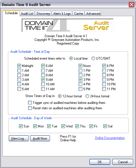Screen dimensions: 136x168
Task: Close the Domain Time II window
Action: (131, 4)
